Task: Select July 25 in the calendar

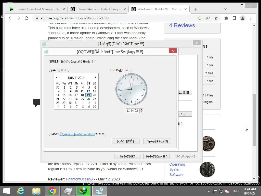Action: click(x=82, y=99)
